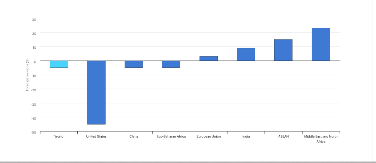Click the 'Sub-Saharan Africa' axis label
Screen dimensions: 376x163
pos(171,136)
